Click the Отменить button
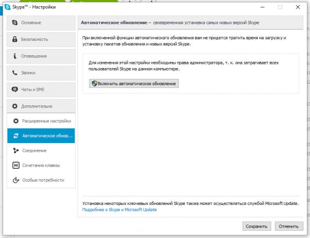The image size is (310, 238). coord(289,226)
